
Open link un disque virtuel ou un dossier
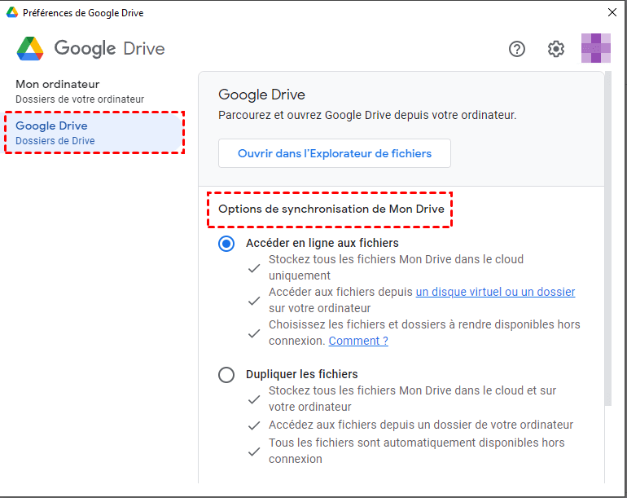click(x=495, y=292)
